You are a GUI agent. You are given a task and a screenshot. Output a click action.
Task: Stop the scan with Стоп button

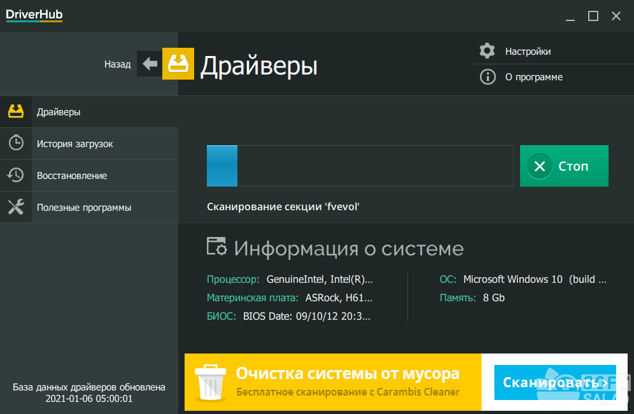coord(564,166)
